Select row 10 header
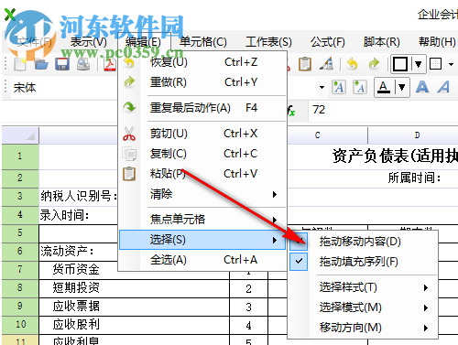This screenshot has width=458, height=345. click(20, 325)
